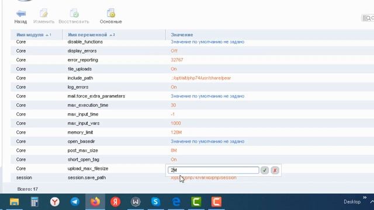Open Skype from the taskbar
Viewport: 374px width, 210px height.
(156, 202)
